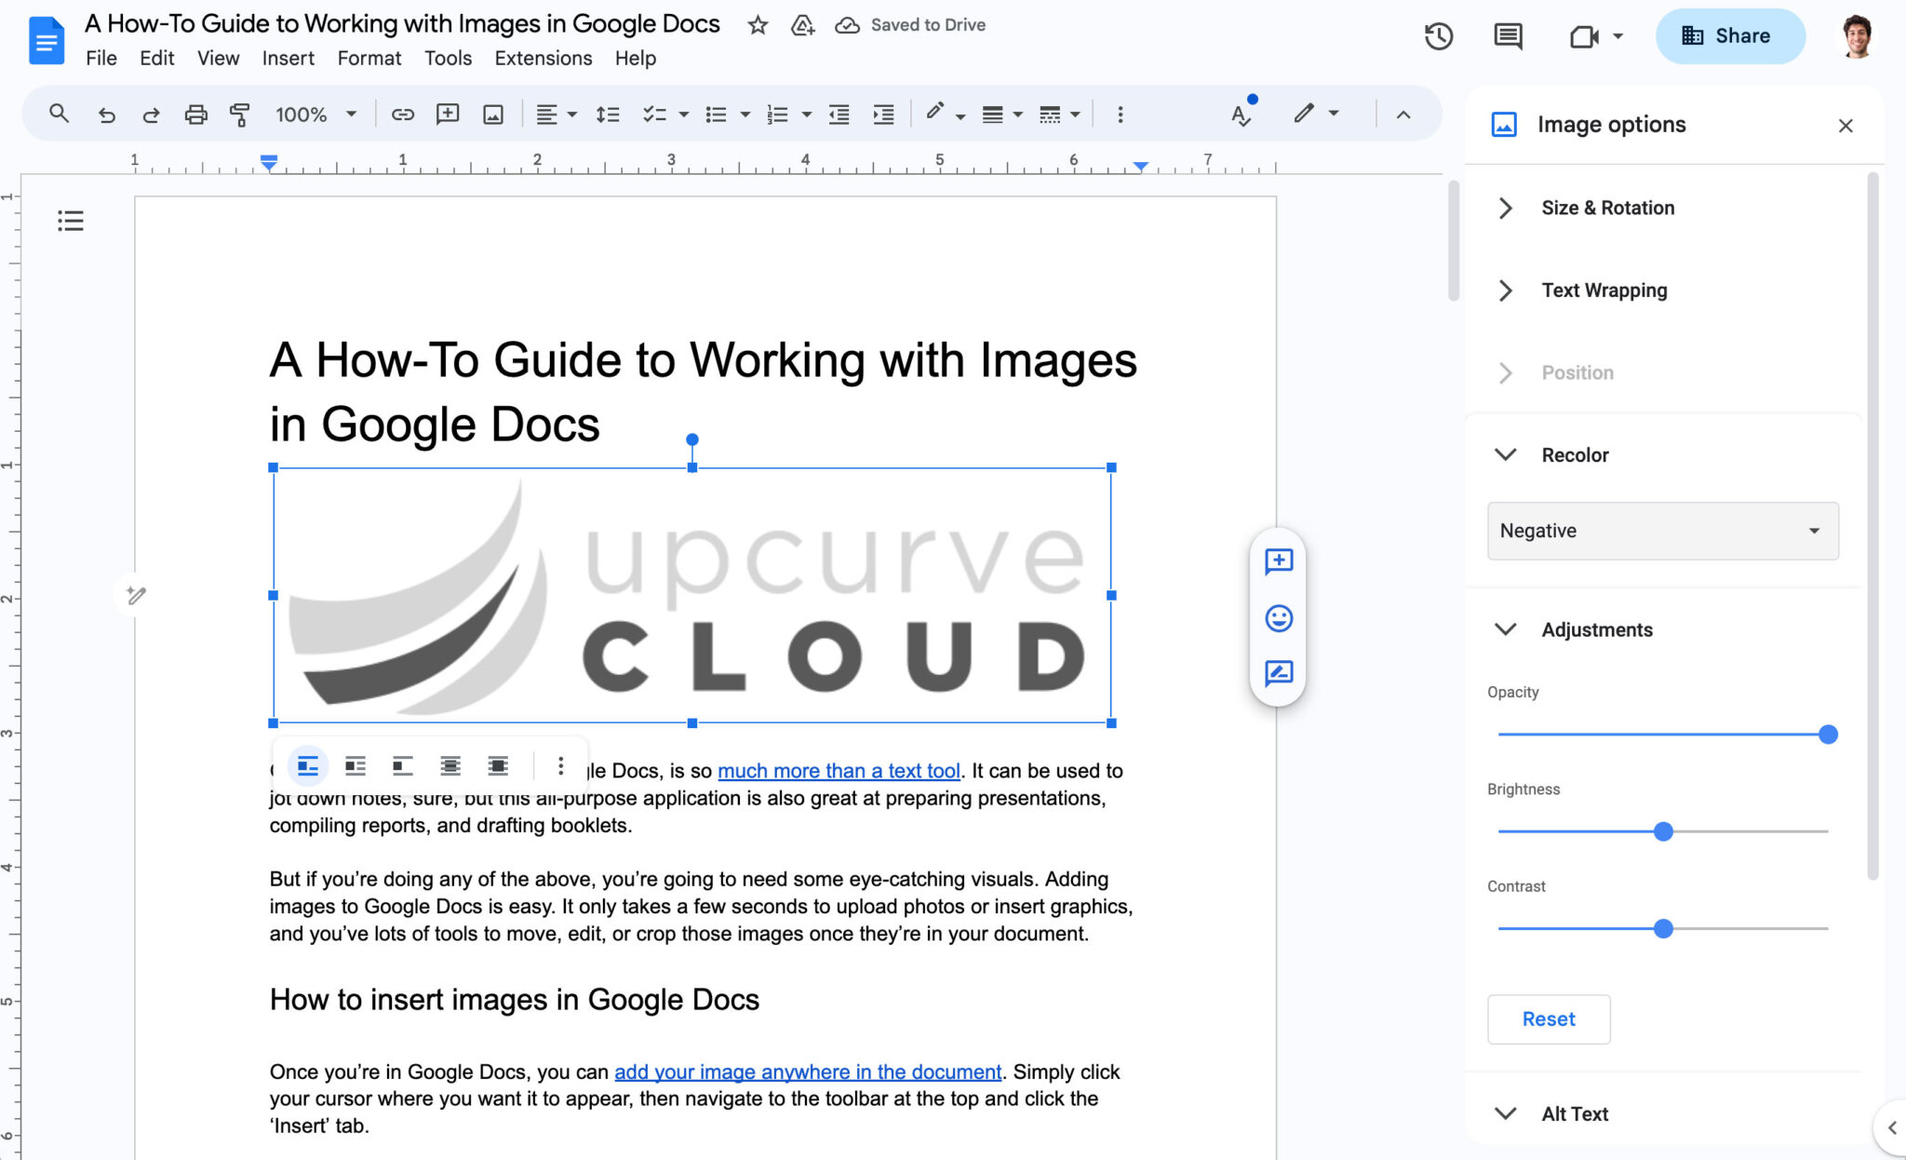Click the much more than a text tool link
The width and height of the screenshot is (1906, 1160).
coord(838,770)
